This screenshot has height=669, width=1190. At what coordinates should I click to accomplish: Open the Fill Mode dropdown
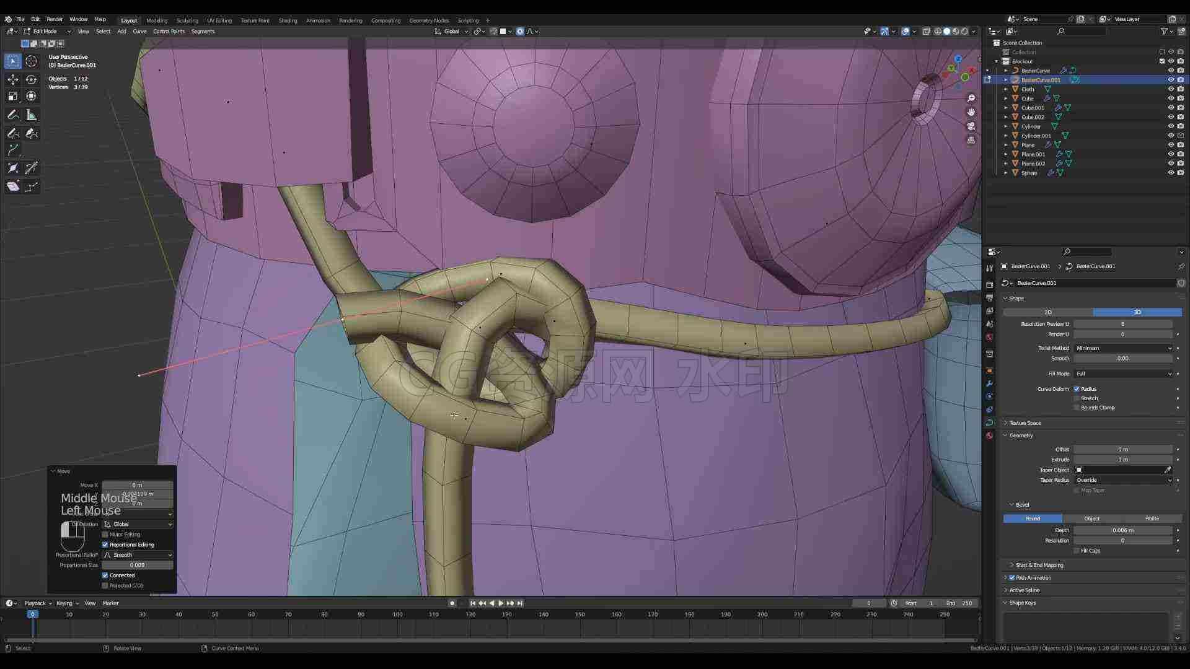click(1123, 374)
